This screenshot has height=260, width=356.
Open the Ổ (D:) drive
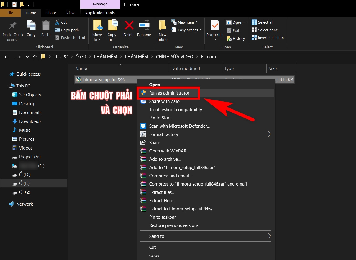(25, 174)
